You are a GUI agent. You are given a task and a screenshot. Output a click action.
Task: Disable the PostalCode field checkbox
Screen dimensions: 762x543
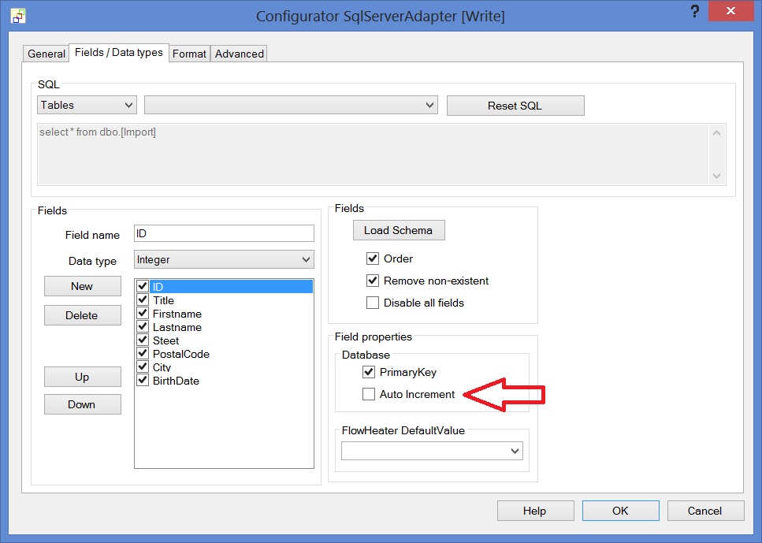pos(143,353)
